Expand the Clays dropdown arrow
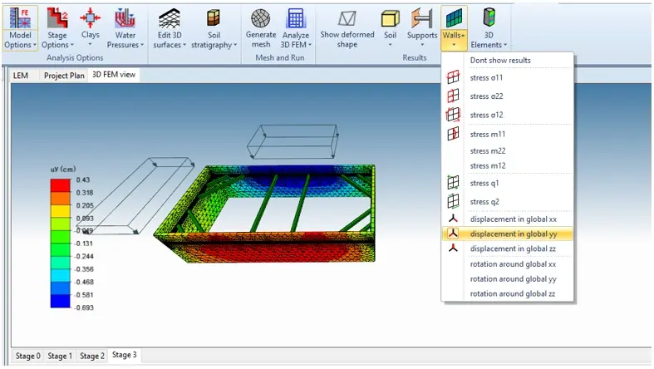The image size is (654, 369). pos(90,45)
